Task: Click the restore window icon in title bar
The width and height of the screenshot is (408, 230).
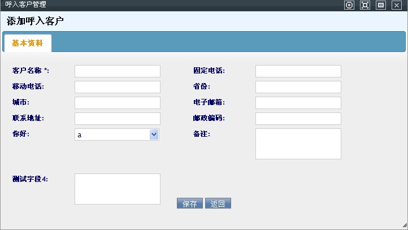Action: click(x=381, y=5)
